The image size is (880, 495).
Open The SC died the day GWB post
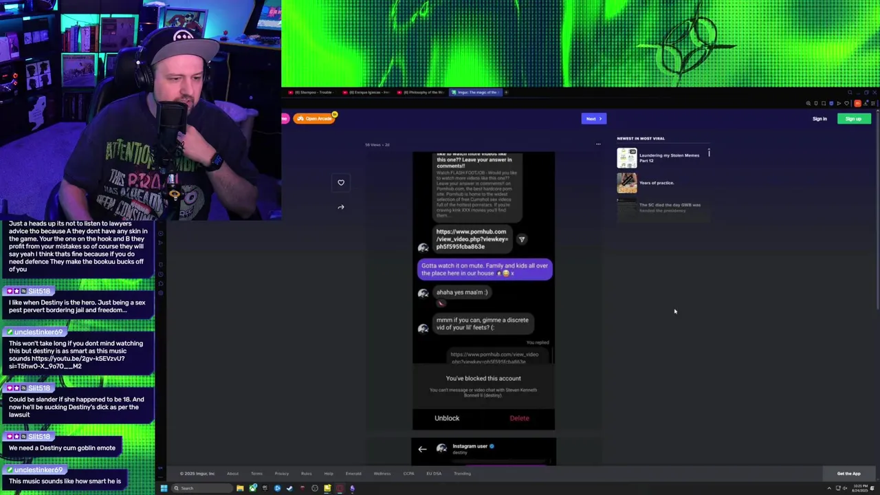(x=670, y=207)
